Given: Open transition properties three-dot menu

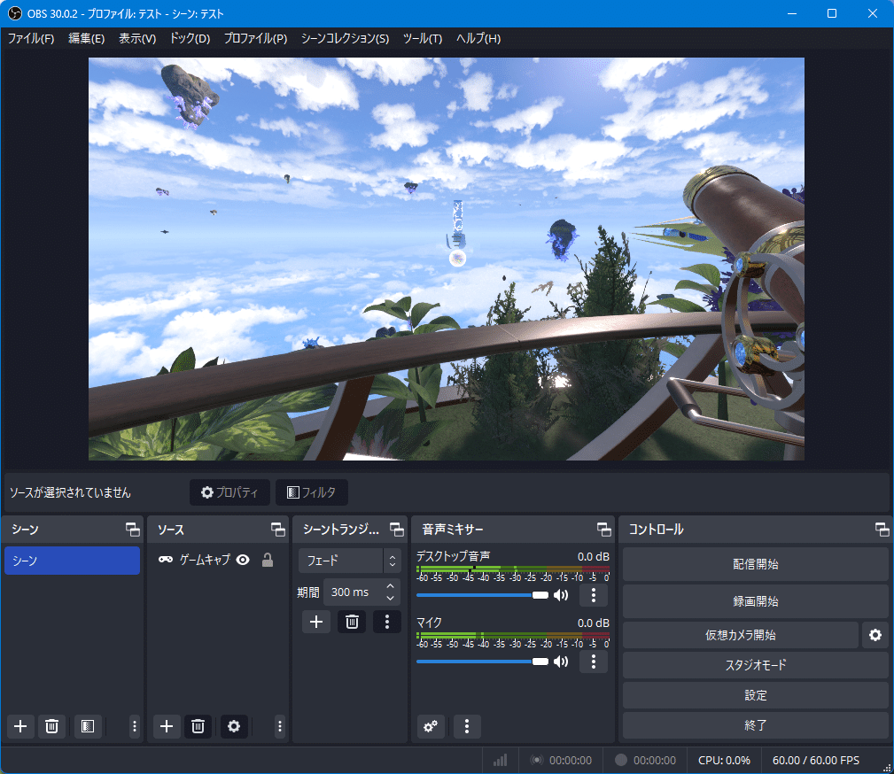Looking at the screenshot, I should tap(387, 622).
